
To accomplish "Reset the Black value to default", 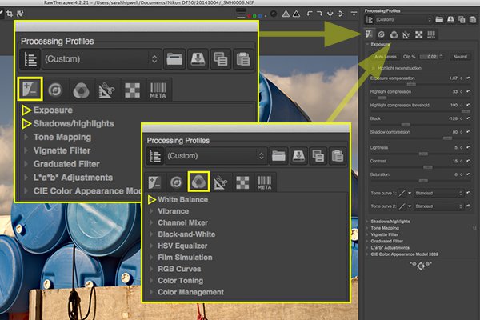I will click(x=468, y=119).
